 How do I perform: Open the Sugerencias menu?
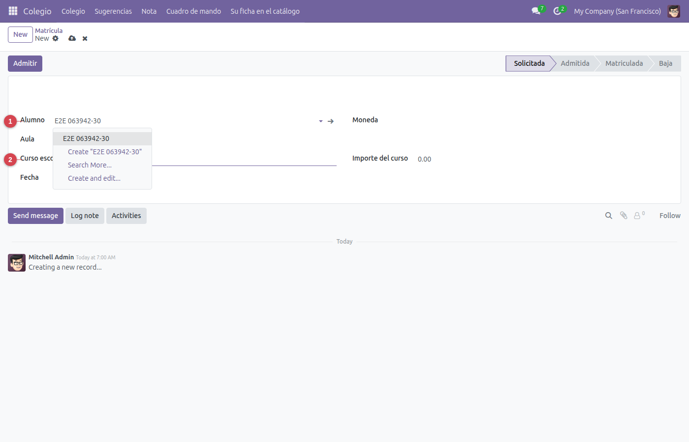tap(113, 11)
